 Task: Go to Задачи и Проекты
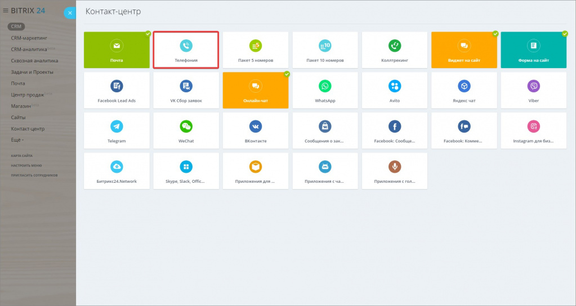(32, 72)
